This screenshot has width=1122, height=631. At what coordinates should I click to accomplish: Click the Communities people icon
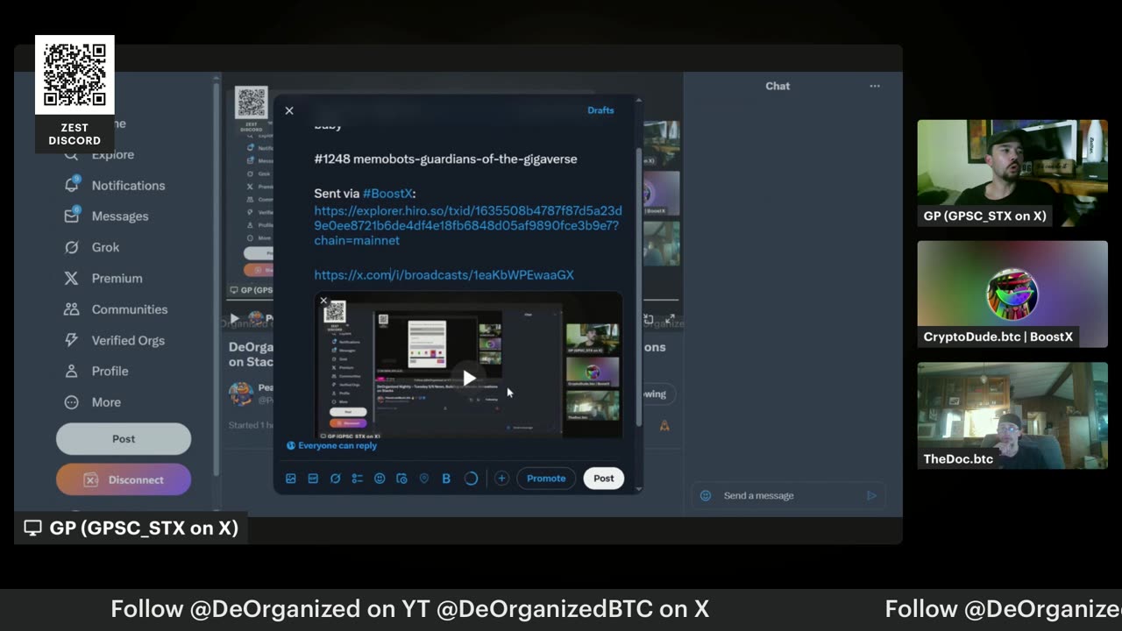(x=72, y=309)
